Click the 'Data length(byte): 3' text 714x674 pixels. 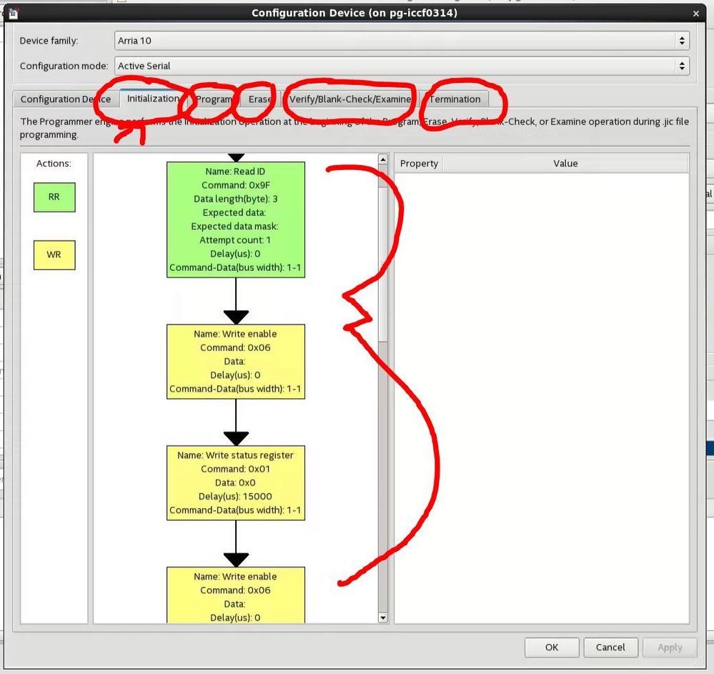(x=235, y=199)
